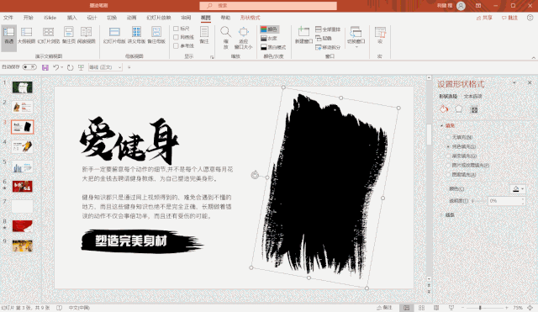
Task: Click the Notes (备注) ribbon icon
Action: point(204,35)
